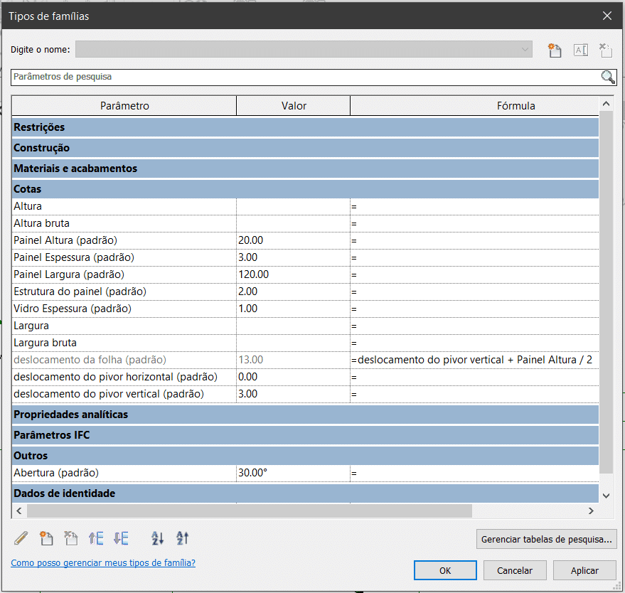Open the 'Como posso gerenciar meus tipos de família?' link
Viewport: 625px width, 593px height.
103,562
